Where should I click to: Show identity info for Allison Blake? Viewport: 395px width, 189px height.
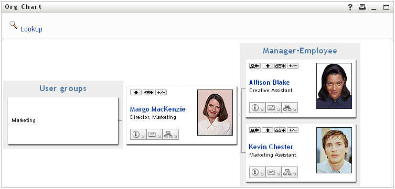pyautogui.click(x=257, y=107)
